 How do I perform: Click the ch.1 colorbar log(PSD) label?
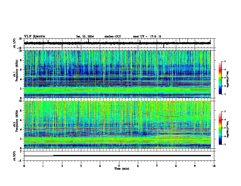(x=228, y=79)
